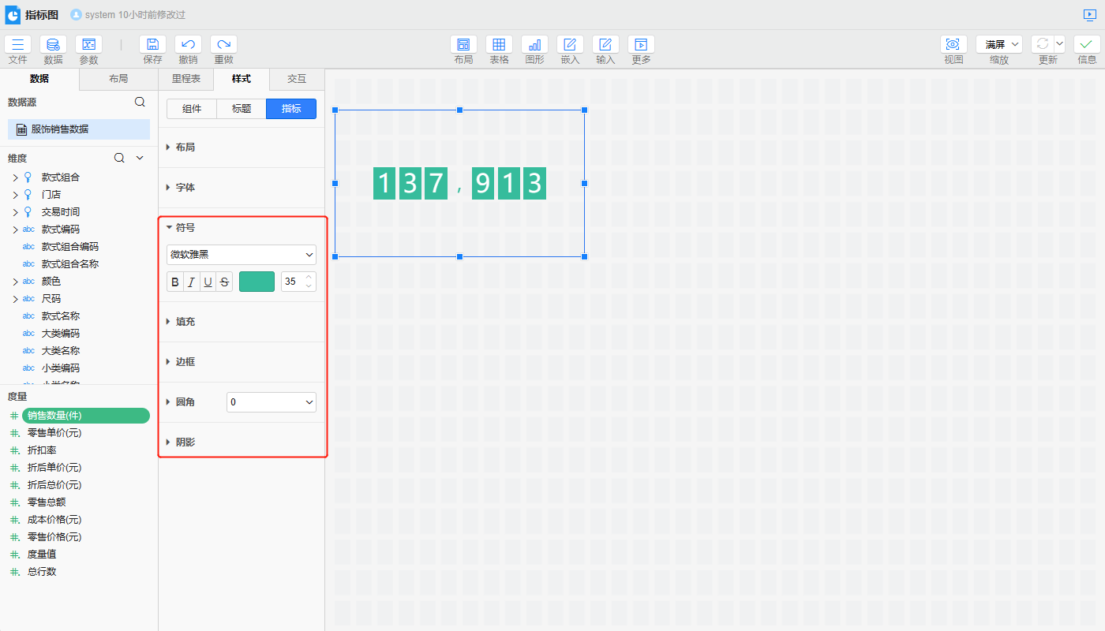Switch to the 交互 tab
Image resolution: width=1105 pixels, height=631 pixels.
point(296,79)
